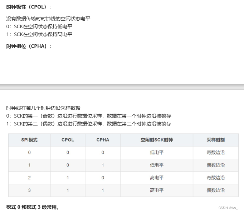Click the line 0：SCK在空闲状态保持低电平
Viewport: 244px width, 213px height.
coord(39,26)
